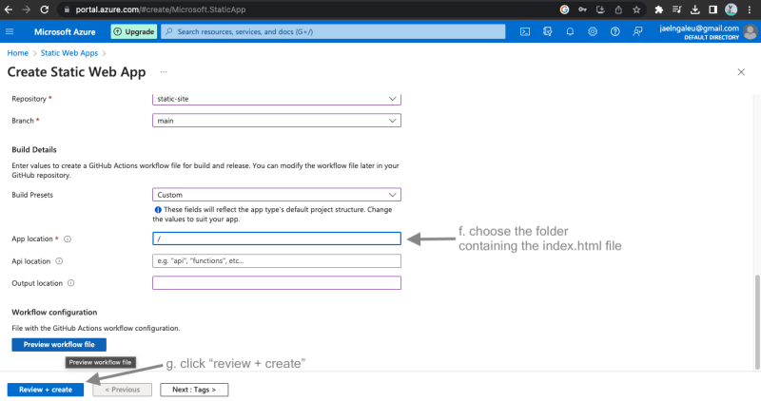Go to Home breadcrumb link
The height and width of the screenshot is (401, 761).
click(17, 53)
